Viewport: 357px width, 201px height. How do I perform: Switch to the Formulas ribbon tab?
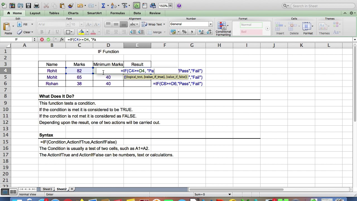117,13
